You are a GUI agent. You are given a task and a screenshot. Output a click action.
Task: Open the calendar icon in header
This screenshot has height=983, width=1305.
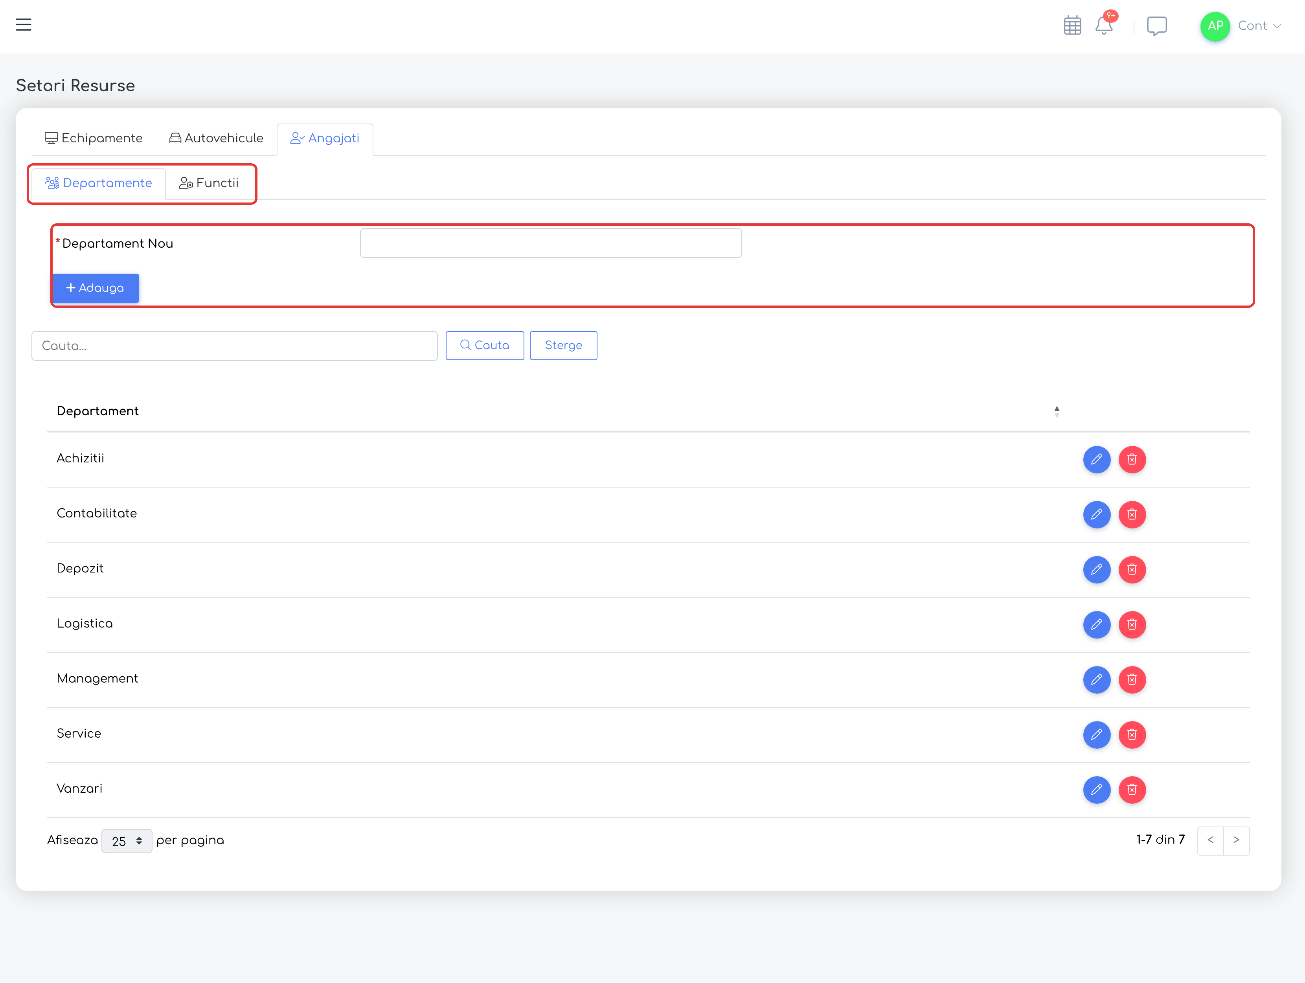point(1072,26)
